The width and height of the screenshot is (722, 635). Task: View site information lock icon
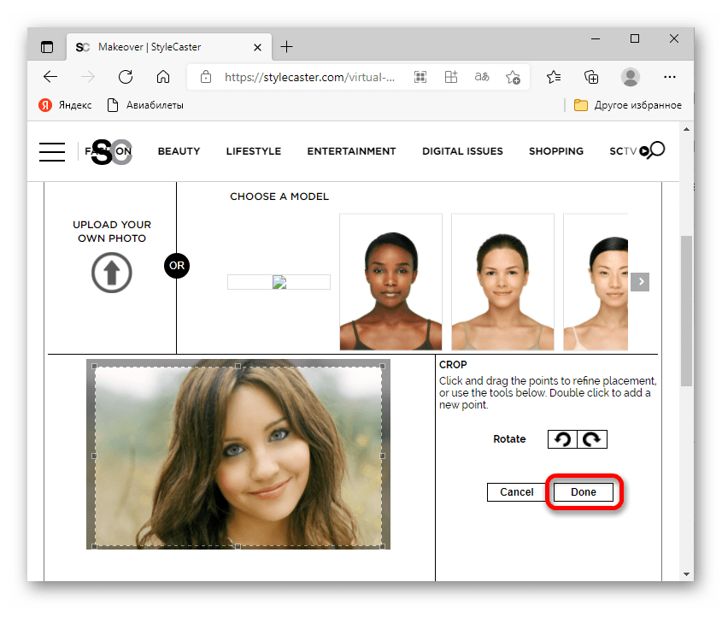(206, 77)
